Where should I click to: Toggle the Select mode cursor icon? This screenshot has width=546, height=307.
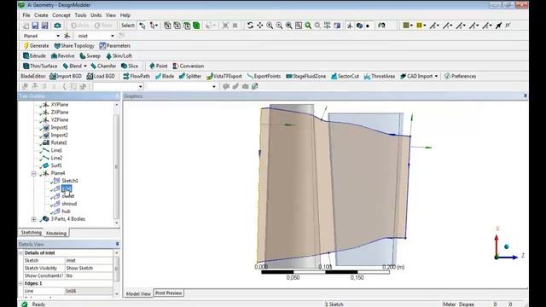[142, 26]
